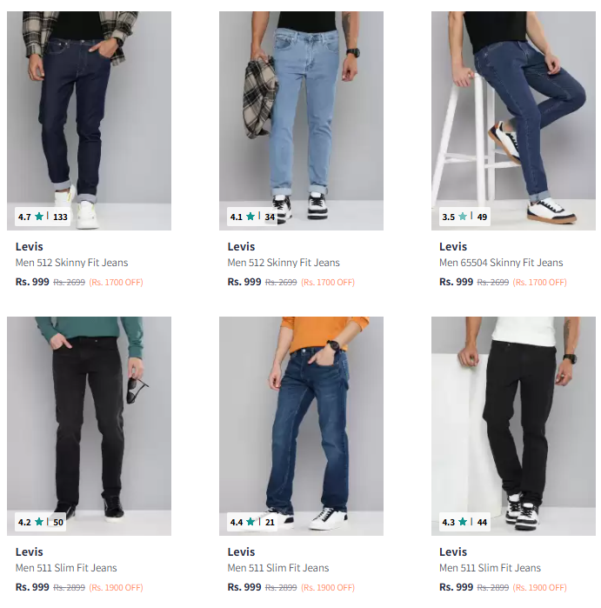601x608 pixels.
Task: Open the dark navy 512 Skinny jeans image
Action: point(90,121)
